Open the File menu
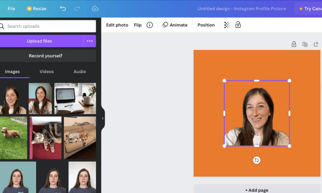 [x=11, y=9]
